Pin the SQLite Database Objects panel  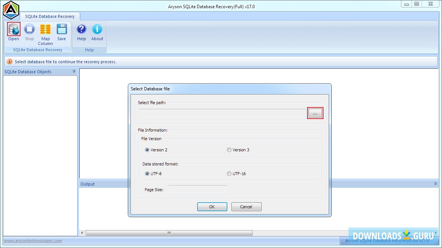73,71
